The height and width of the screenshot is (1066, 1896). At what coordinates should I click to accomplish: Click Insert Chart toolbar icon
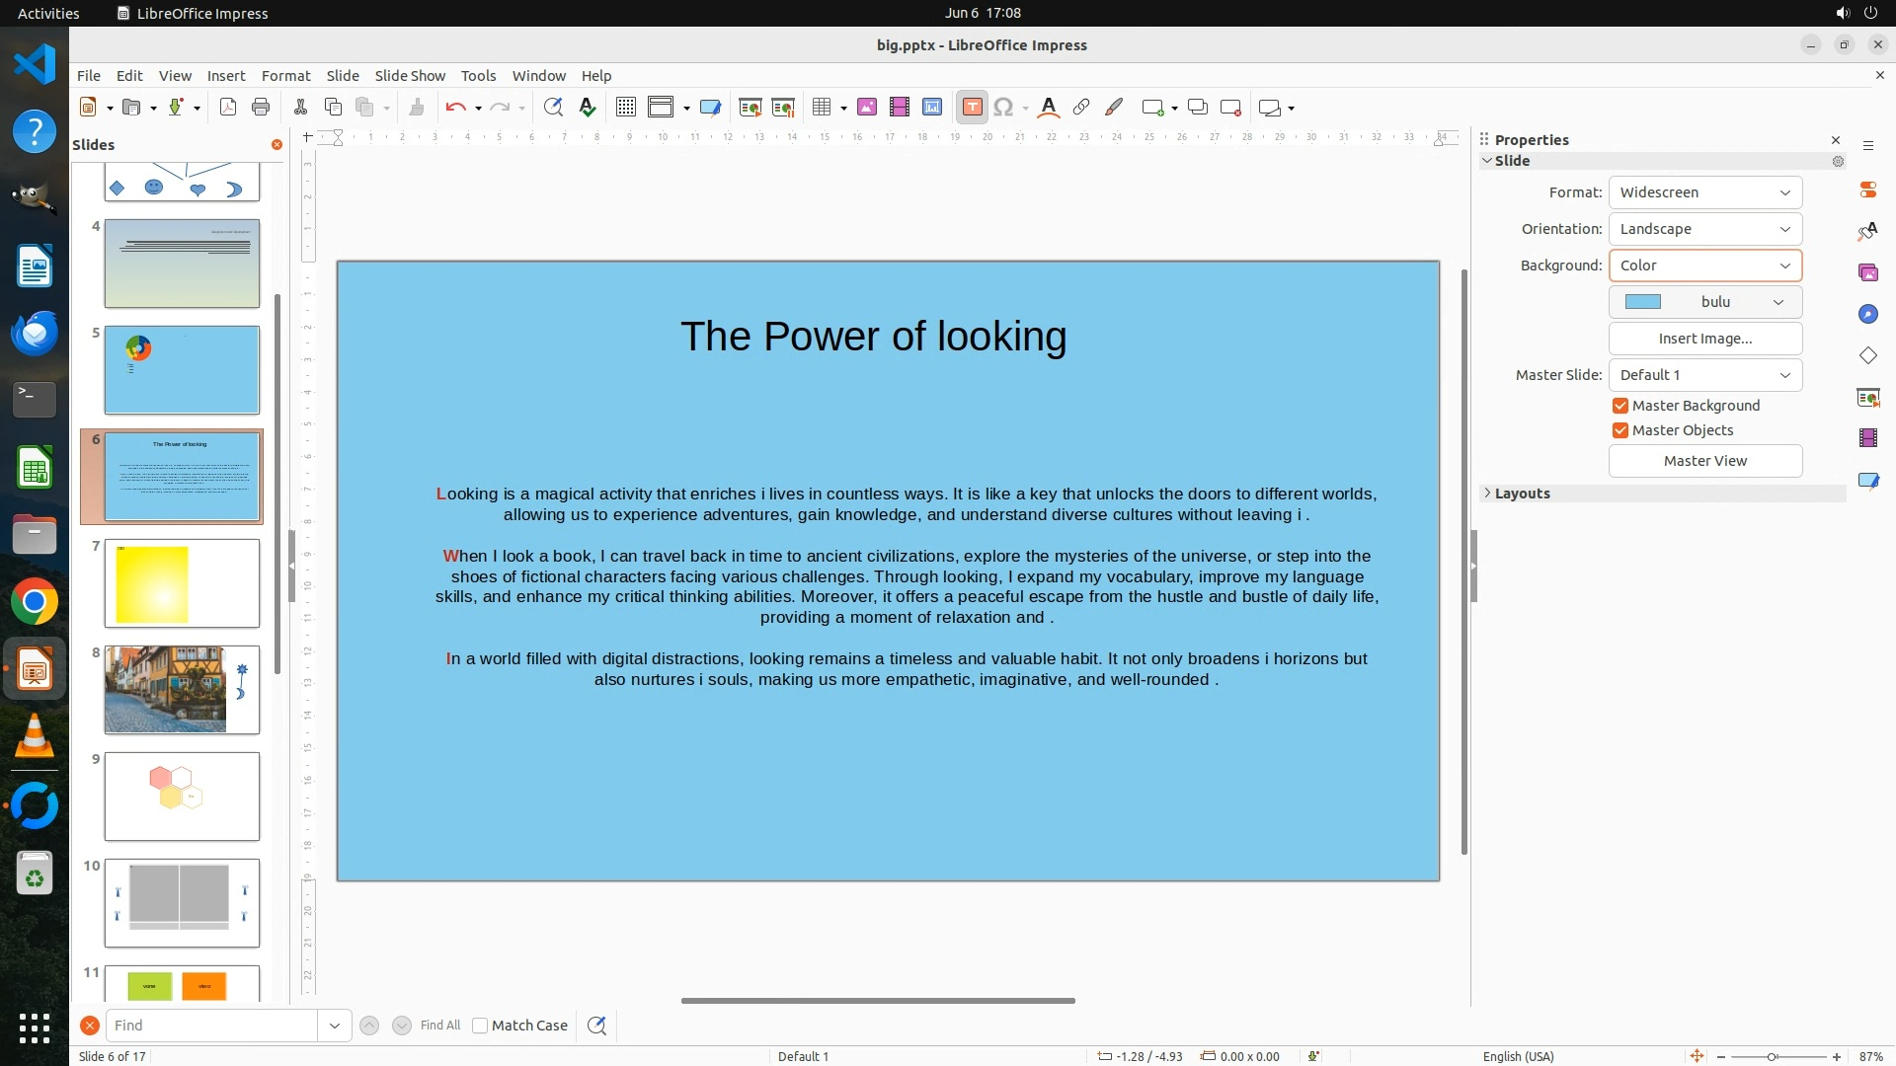[x=932, y=108]
